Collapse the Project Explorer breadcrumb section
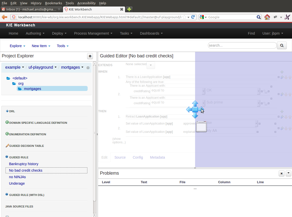The width and height of the screenshot is (292, 217). 88,68
